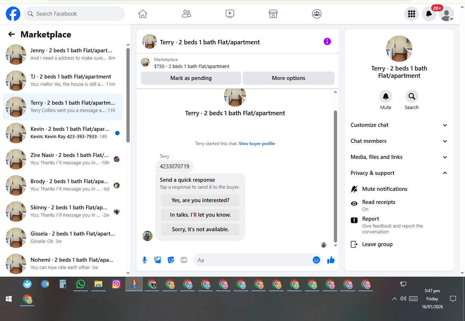Click the chat messages vertical scrollbar
The width and height of the screenshot is (465, 321).
point(335,176)
